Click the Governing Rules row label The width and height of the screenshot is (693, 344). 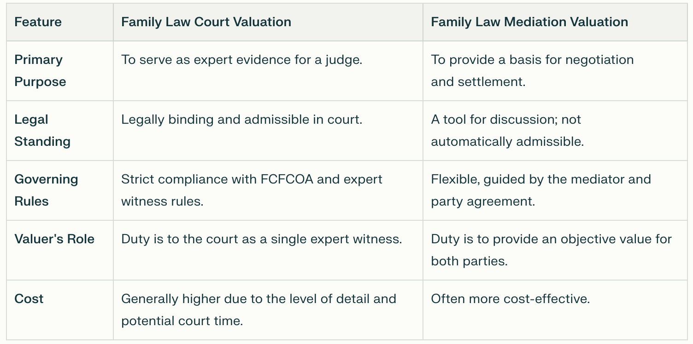[x=46, y=190]
